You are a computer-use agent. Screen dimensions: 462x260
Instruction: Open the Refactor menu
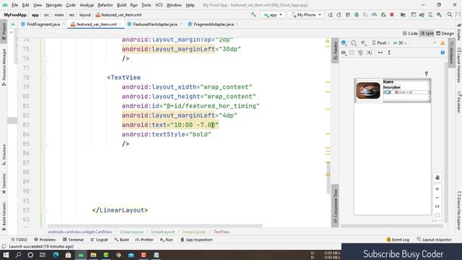105,5
